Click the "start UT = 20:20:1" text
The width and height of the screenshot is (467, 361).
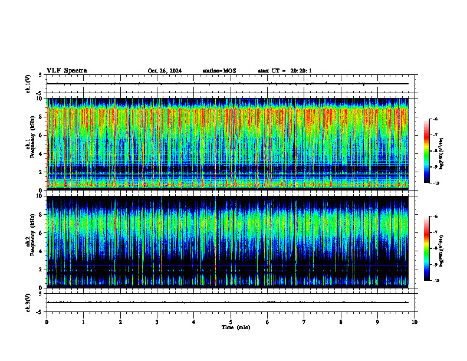point(285,71)
